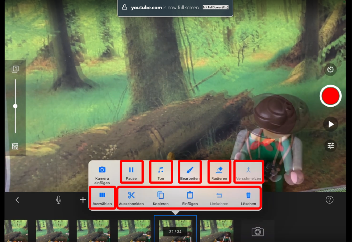Open the timer icon at top right
352x242 pixels.
tap(330, 70)
